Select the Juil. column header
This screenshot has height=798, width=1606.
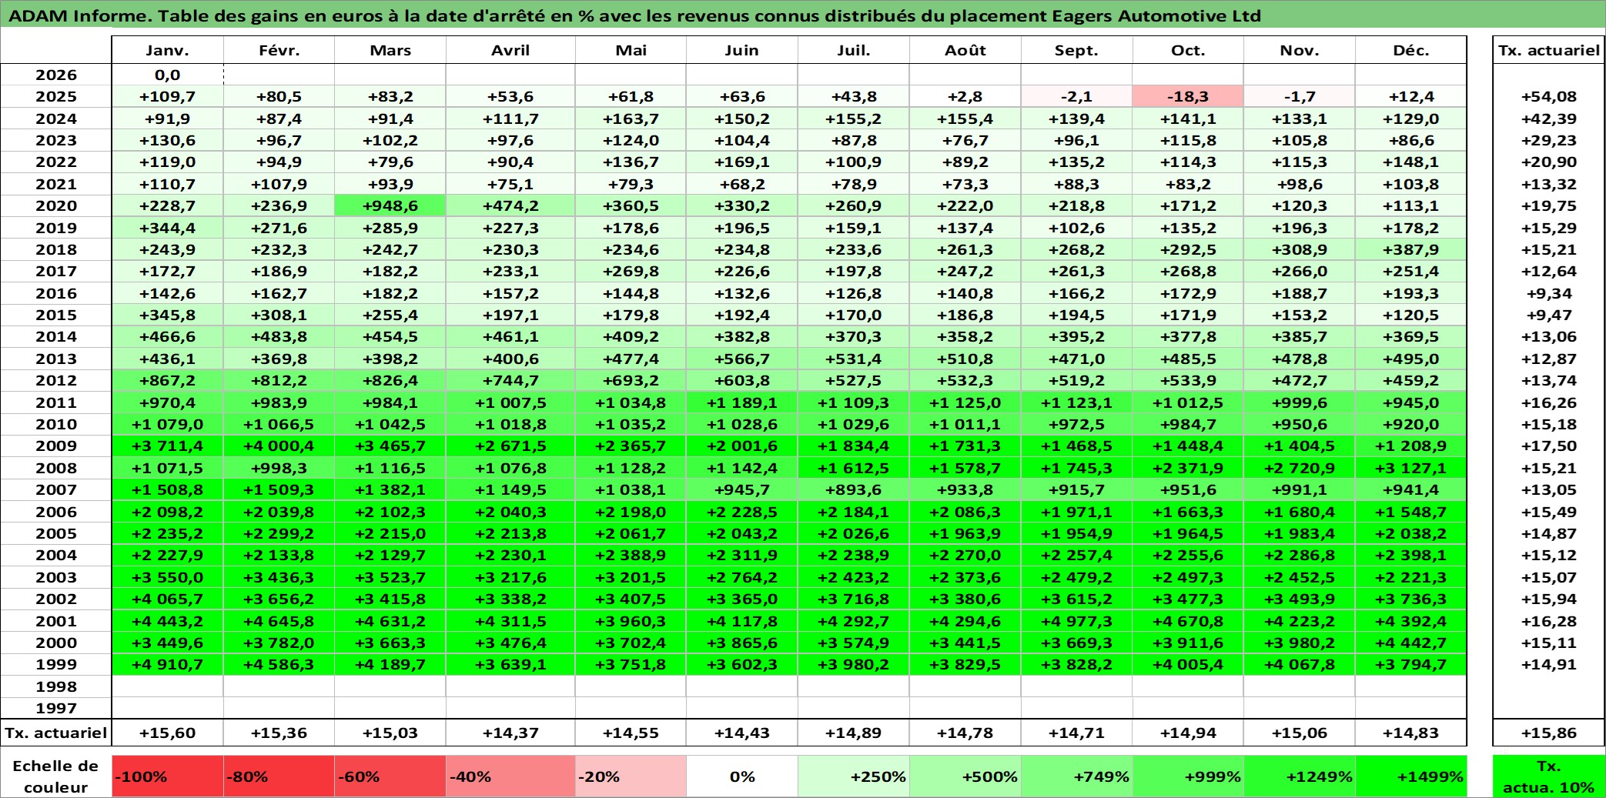854,50
